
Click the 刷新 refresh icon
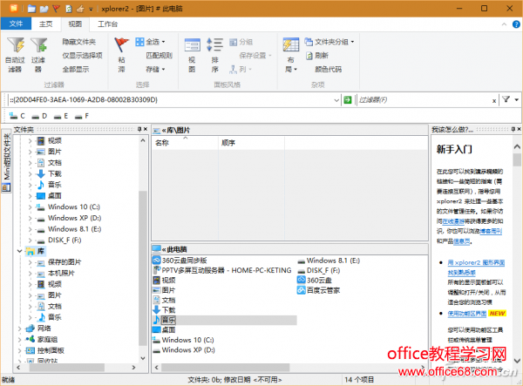tap(309, 56)
